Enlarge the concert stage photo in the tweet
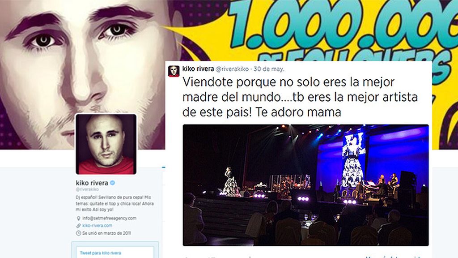 coord(305,185)
